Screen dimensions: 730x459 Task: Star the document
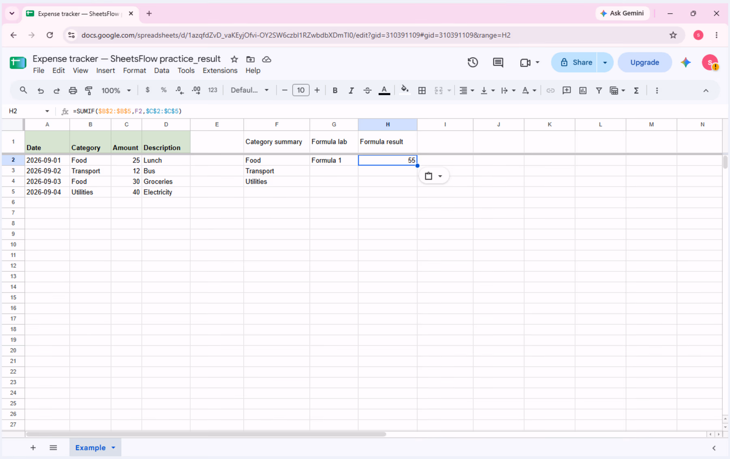234,59
